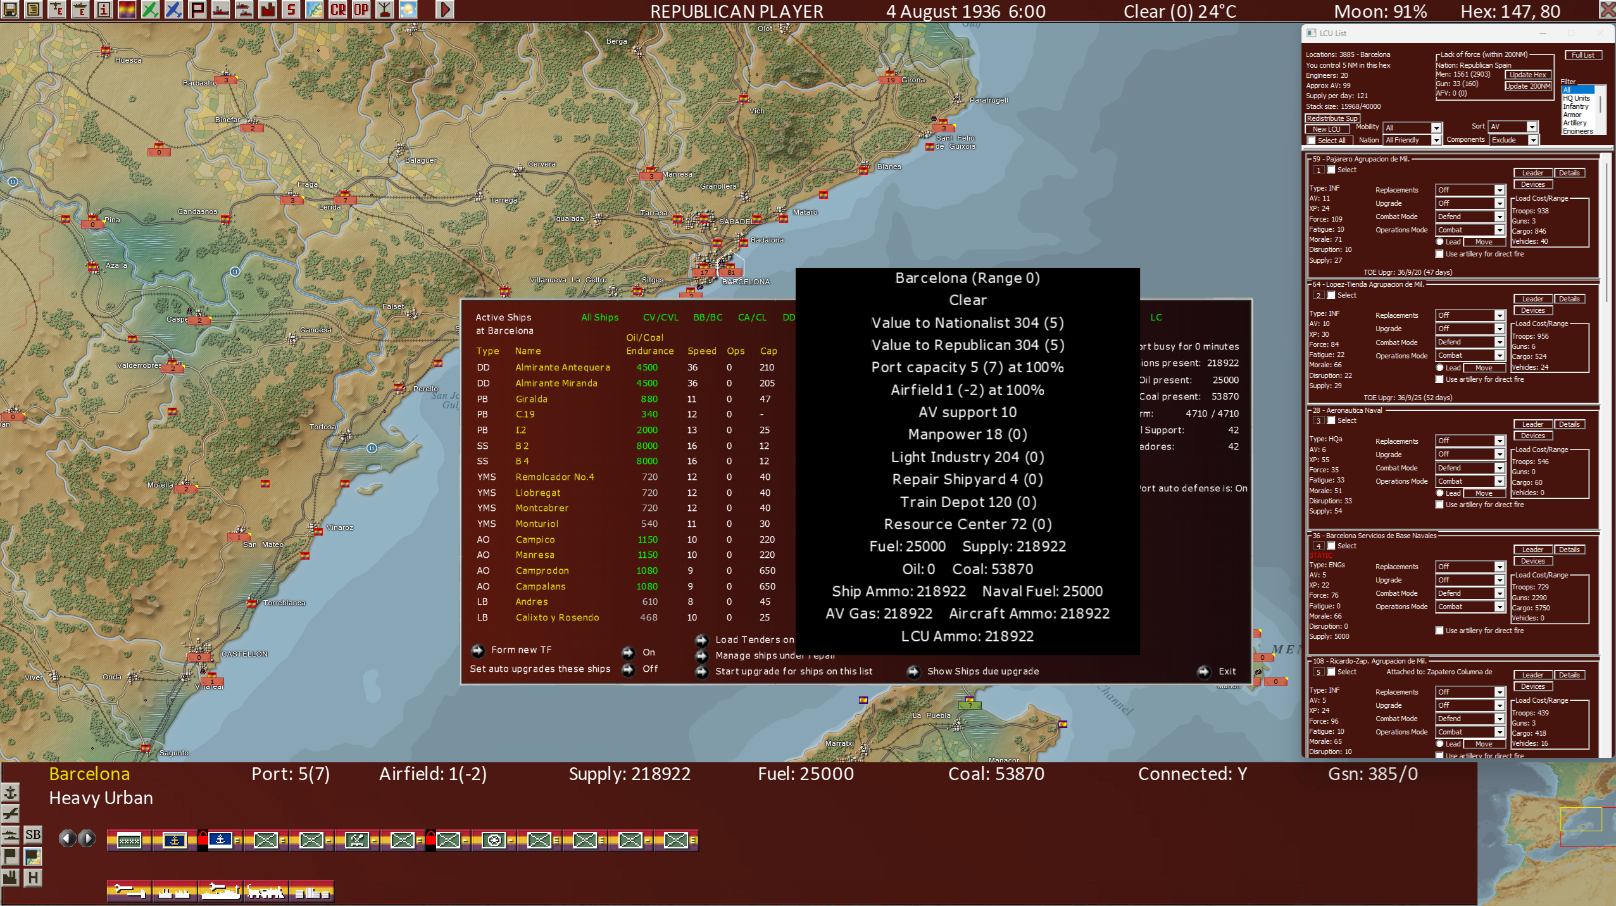Click the anchor port icon in bottom panel
1616x906 pixels.
[x=11, y=792]
